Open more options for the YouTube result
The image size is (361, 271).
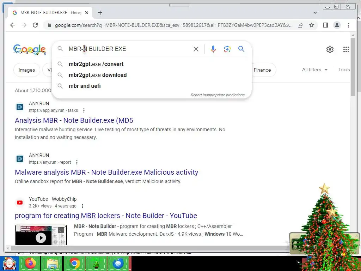coord(82,206)
